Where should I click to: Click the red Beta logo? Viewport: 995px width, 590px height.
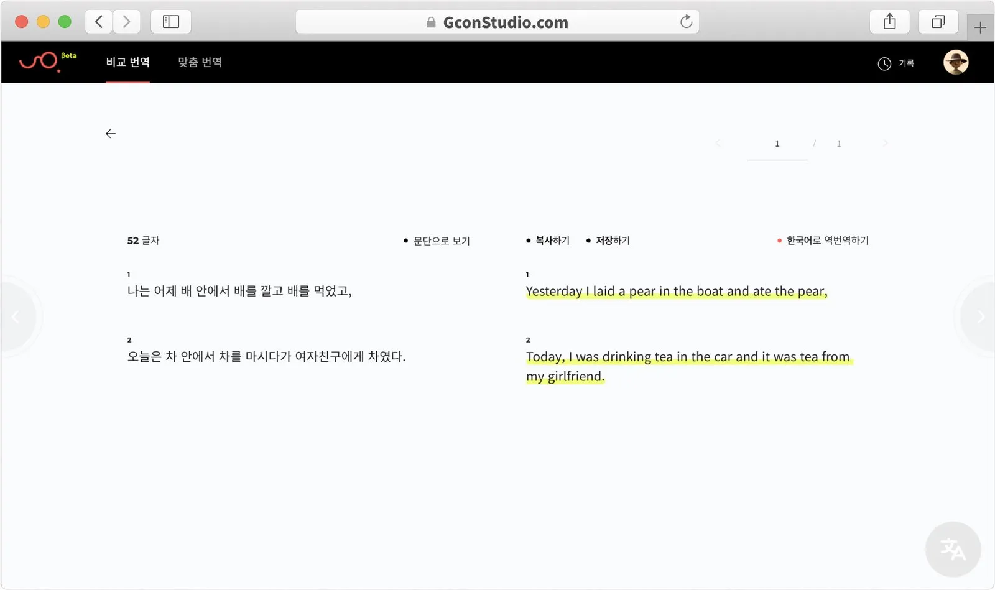(x=48, y=62)
